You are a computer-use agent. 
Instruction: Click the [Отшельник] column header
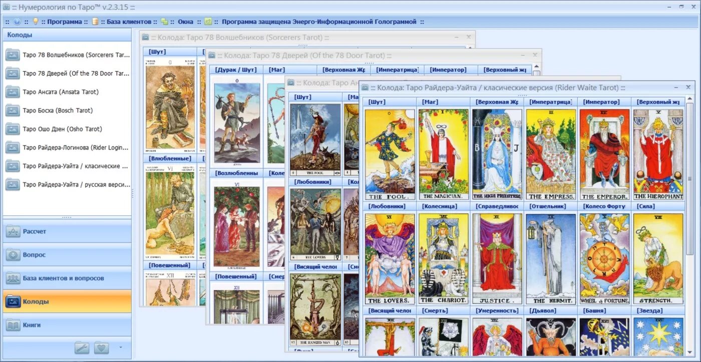[551, 206]
